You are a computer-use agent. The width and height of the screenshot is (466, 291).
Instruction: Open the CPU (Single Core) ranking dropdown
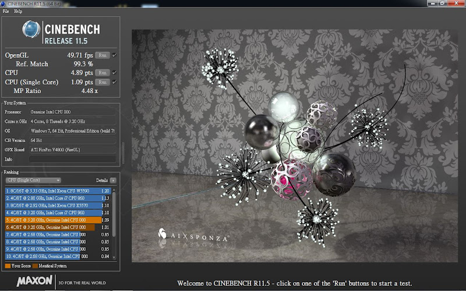coord(33,180)
